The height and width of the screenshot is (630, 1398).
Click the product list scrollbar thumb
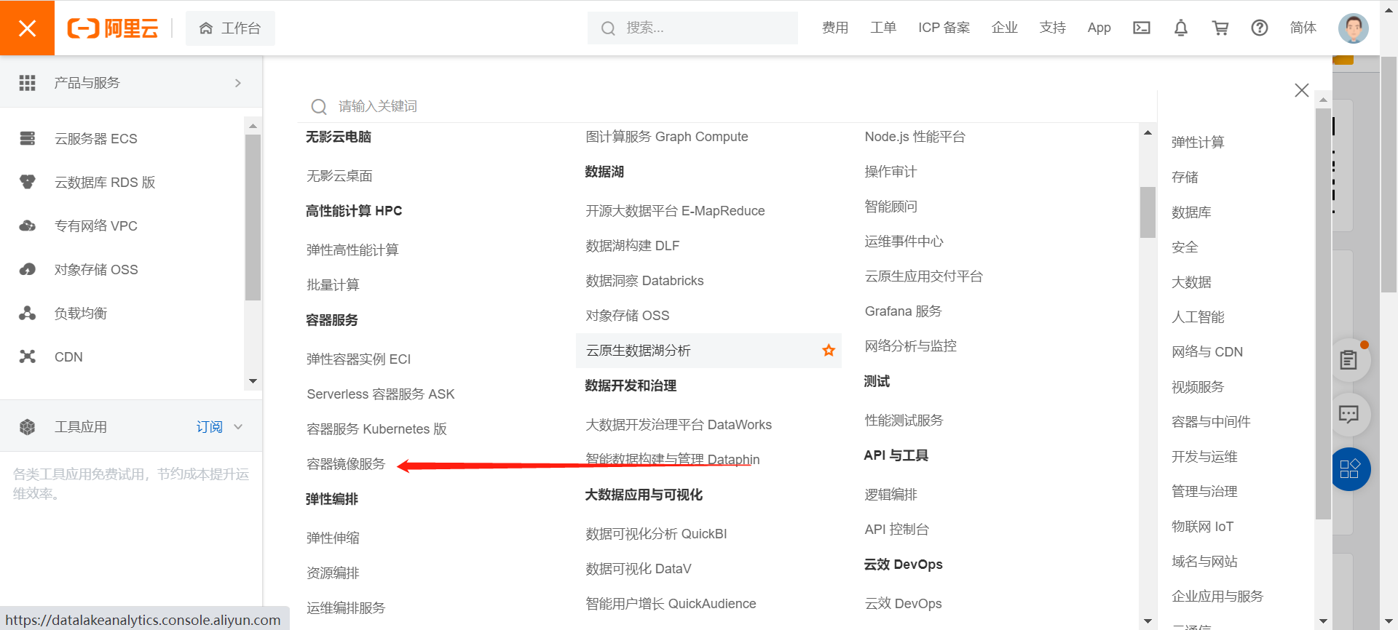click(1148, 212)
